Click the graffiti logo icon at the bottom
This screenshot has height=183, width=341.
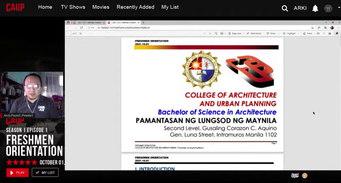pyautogui.click(x=295, y=175)
